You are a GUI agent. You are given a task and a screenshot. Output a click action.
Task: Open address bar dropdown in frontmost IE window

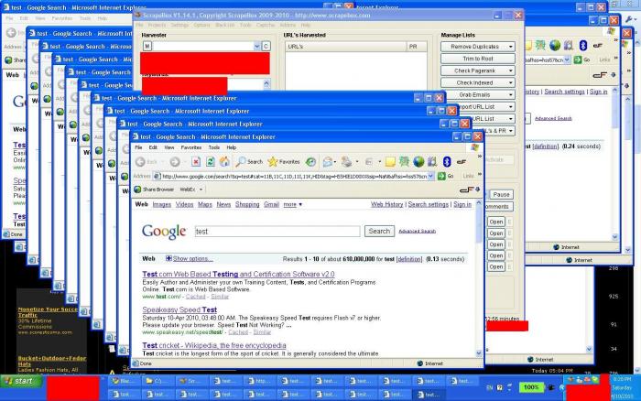[x=431, y=176]
